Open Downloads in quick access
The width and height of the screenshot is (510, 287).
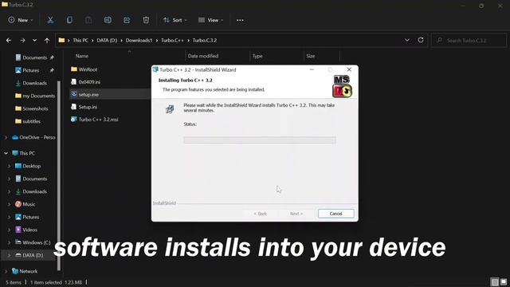34,83
